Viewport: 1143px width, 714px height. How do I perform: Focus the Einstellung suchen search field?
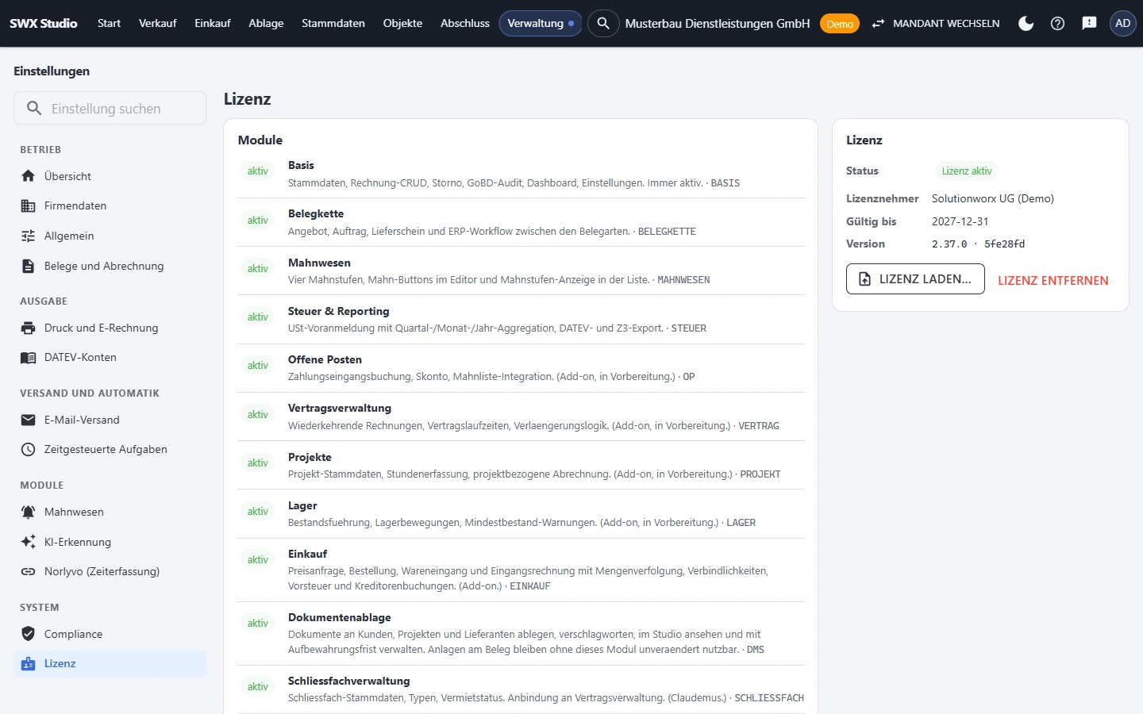click(x=110, y=108)
